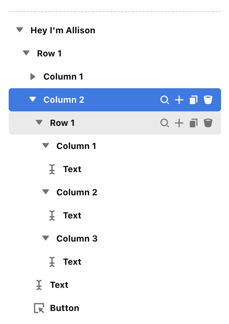
Task: Select the Button element in tree
Action: pyautogui.click(x=64, y=308)
